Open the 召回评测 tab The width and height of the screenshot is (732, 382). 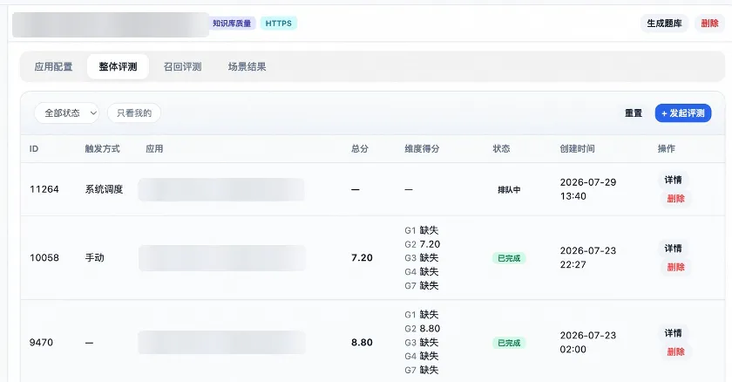[x=182, y=66]
